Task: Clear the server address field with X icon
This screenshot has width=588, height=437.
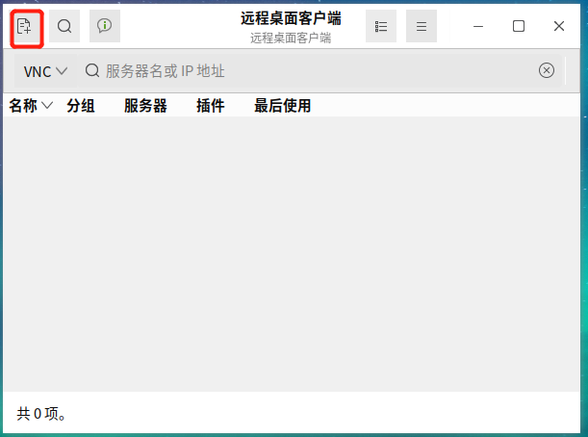Action: (547, 70)
